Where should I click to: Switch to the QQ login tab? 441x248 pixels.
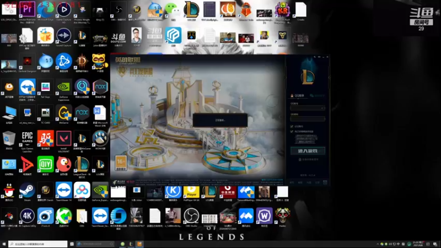click(298, 95)
